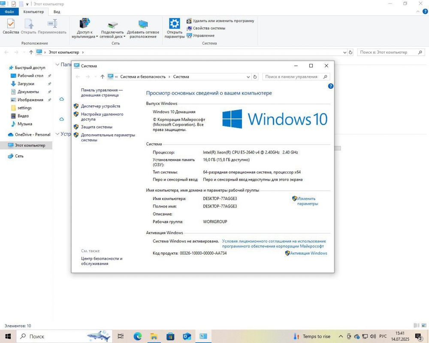The height and width of the screenshot is (343, 429).
Task: Open the clock showing 15:41
Action: 400,336
